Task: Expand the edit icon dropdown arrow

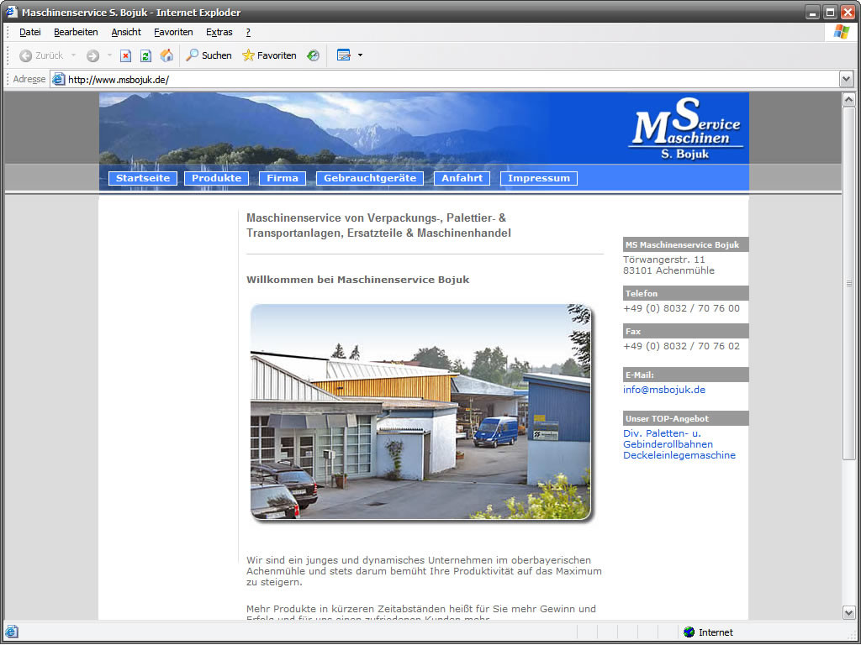Action: click(360, 55)
